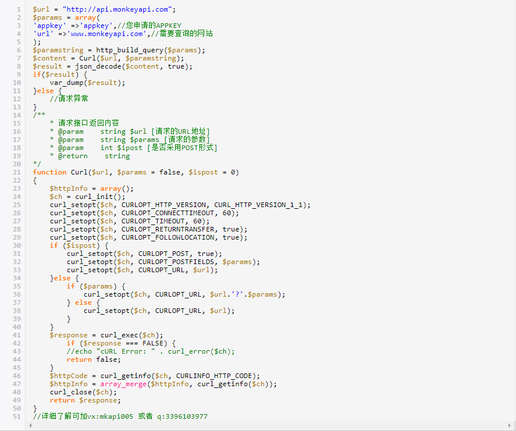Click the //请求异常 comment
Image resolution: width=516 pixels, height=431 pixels.
[x=69, y=99]
